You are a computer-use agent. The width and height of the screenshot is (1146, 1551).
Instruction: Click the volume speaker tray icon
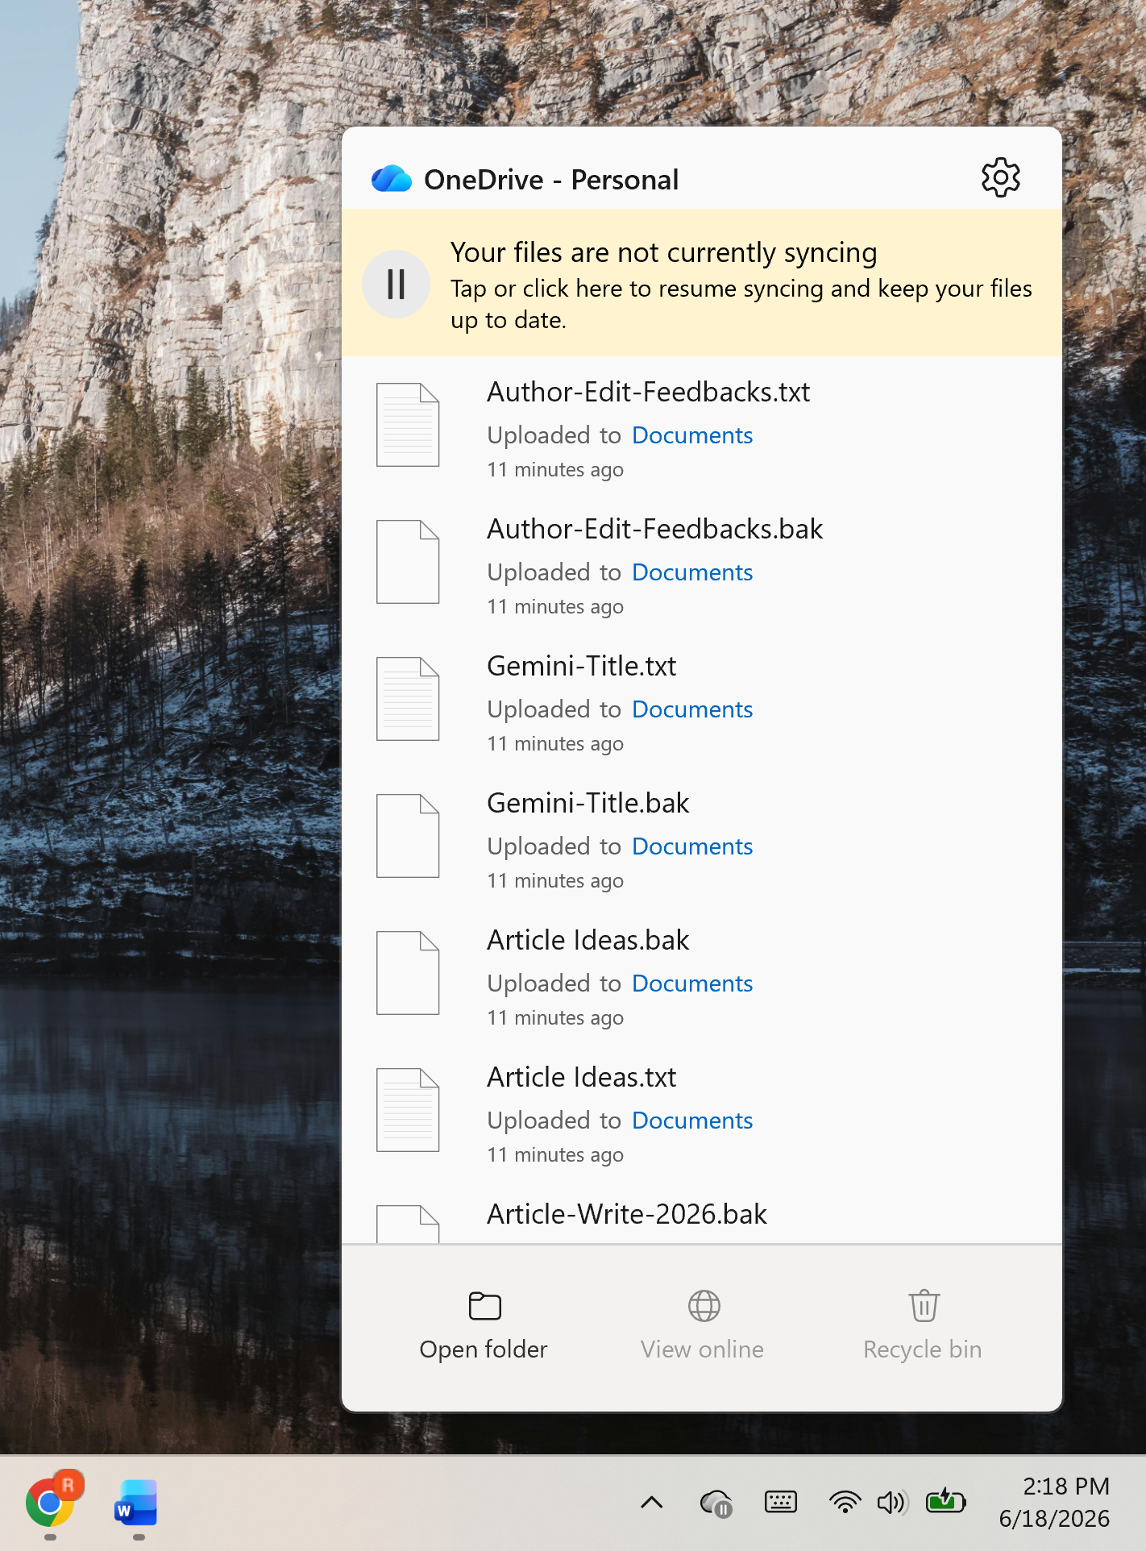click(x=892, y=1502)
